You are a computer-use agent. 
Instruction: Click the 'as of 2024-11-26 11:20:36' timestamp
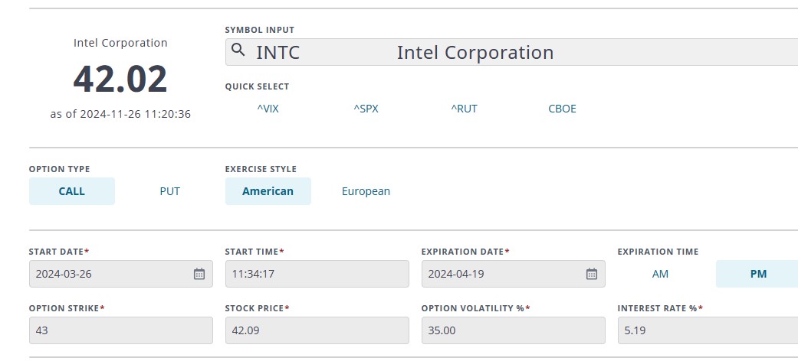point(120,114)
